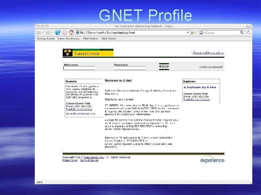
Task: Click Email the Career Center in Employers box
Action: click(x=196, y=99)
